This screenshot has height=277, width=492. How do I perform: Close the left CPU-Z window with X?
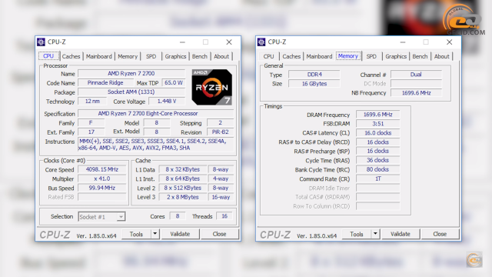(229, 42)
